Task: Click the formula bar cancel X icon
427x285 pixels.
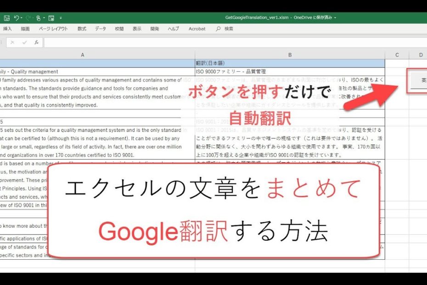Action: click(12, 42)
